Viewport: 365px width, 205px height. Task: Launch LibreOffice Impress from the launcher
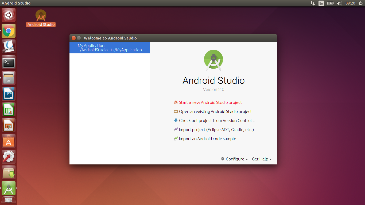9,125
